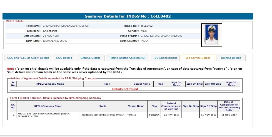Click the Vessel Name header in Articles table
Screen dimensions: 272x137
tap(142, 84)
